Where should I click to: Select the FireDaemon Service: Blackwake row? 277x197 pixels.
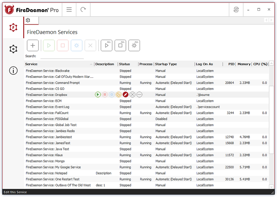[147, 71]
